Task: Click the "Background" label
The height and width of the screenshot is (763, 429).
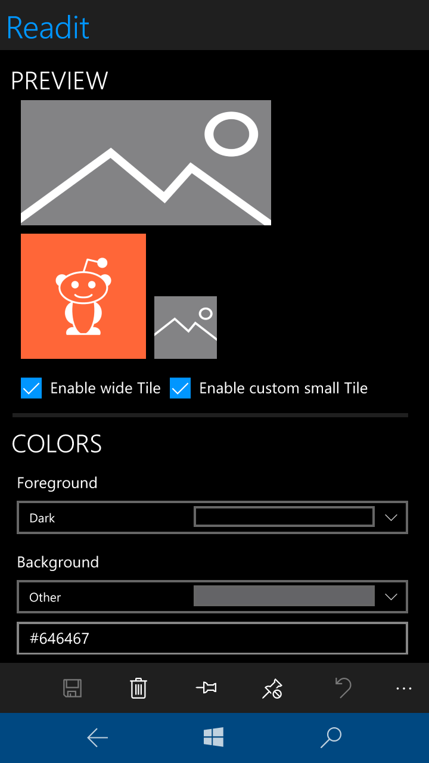Action: pos(58,562)
